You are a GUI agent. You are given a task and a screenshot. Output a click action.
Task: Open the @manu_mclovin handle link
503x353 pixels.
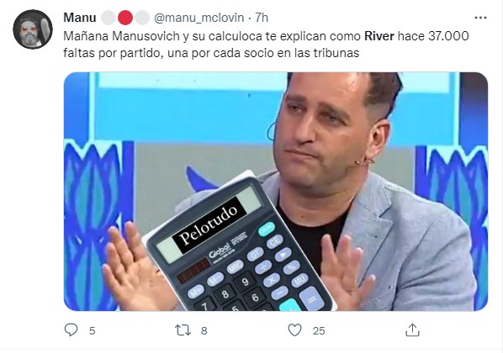[199, 18]
